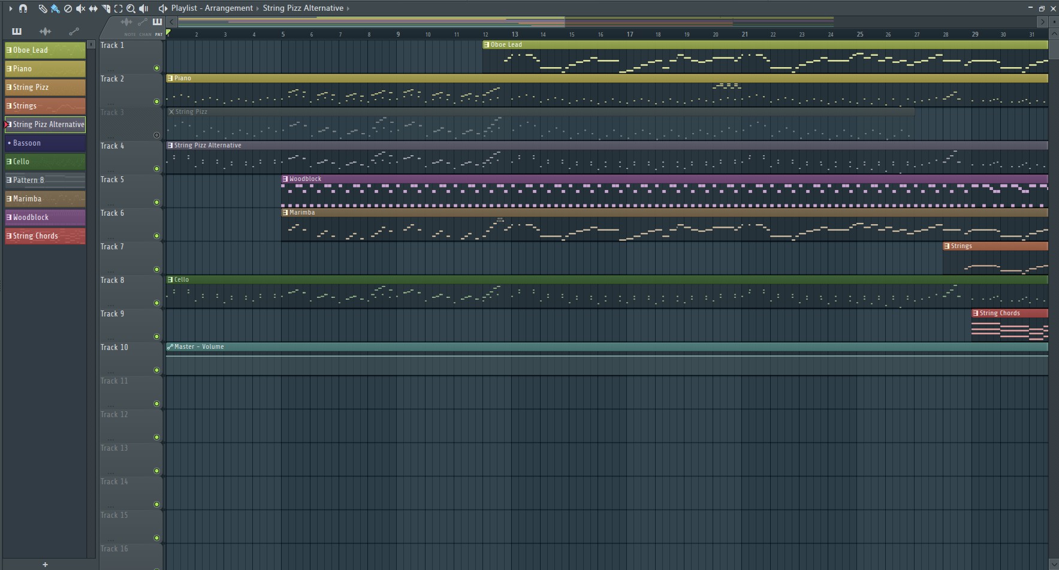The width and height of the screenshot is (1059, 570).
Task: Select the Bassoon pattern in picker
Action: 45,143
